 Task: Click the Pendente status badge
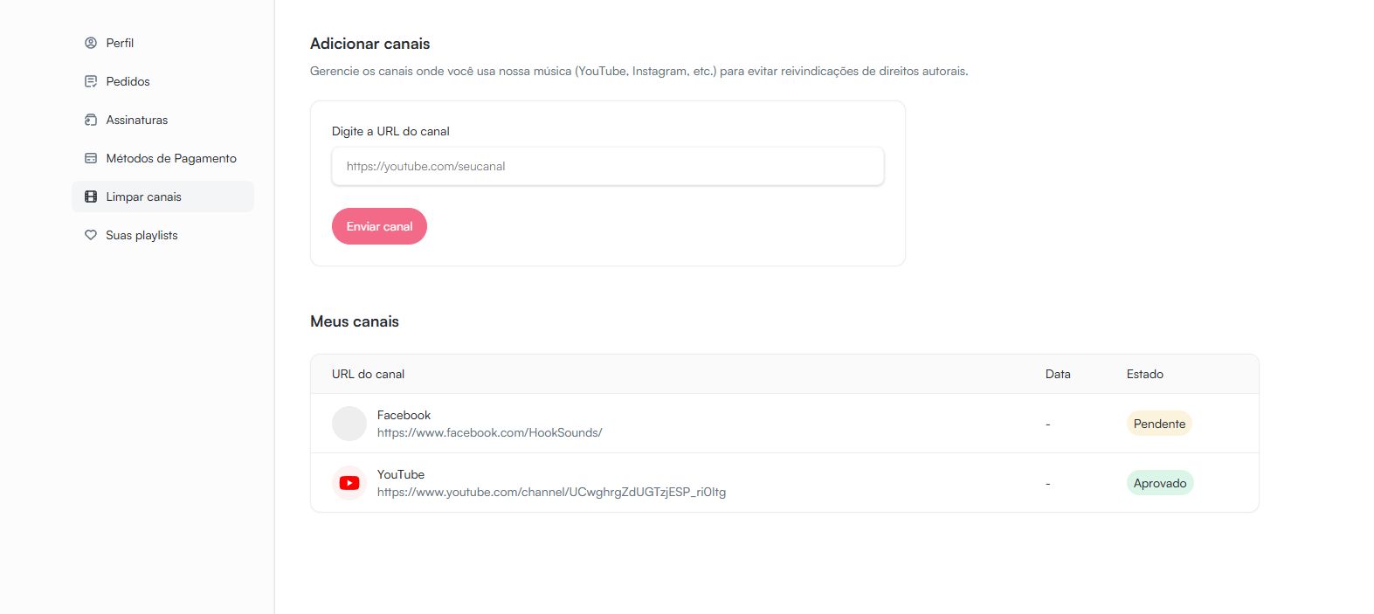(1159, 424)
